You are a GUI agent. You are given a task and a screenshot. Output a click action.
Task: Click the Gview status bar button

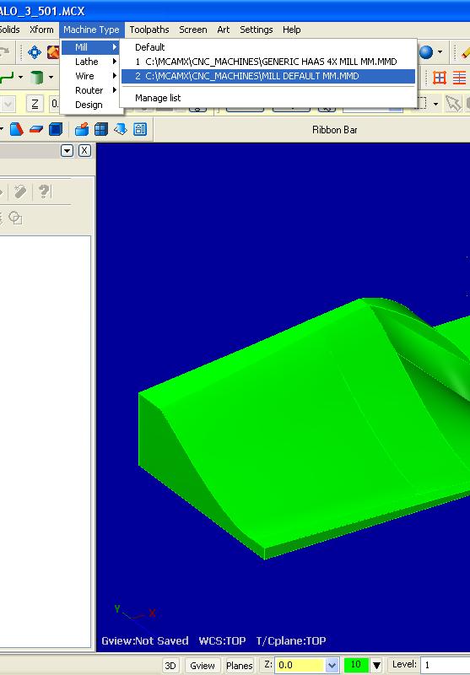pyautogui.click(x=203, y=665)
